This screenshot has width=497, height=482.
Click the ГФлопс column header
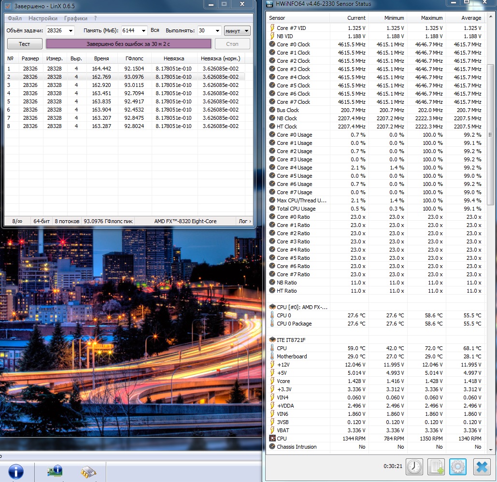click(134, 58)
